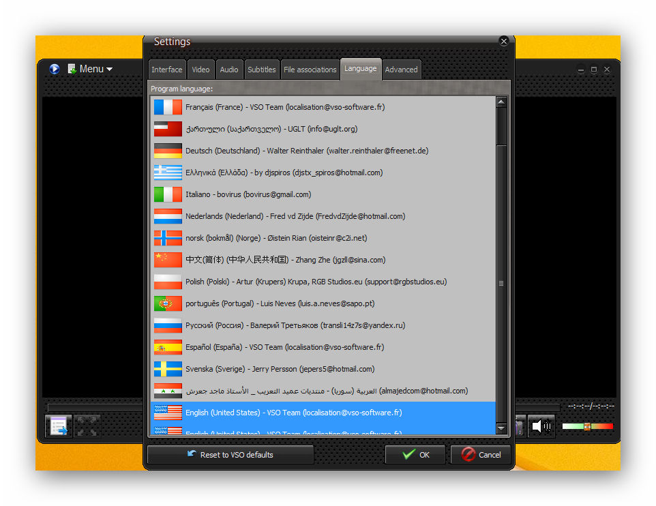656x506 pixels.
Task: Select the Arabic almajedcom language row
Action: (x=323, y=391)
